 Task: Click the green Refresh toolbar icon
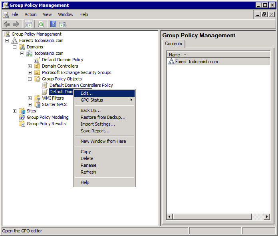click(x=41, y=24)
